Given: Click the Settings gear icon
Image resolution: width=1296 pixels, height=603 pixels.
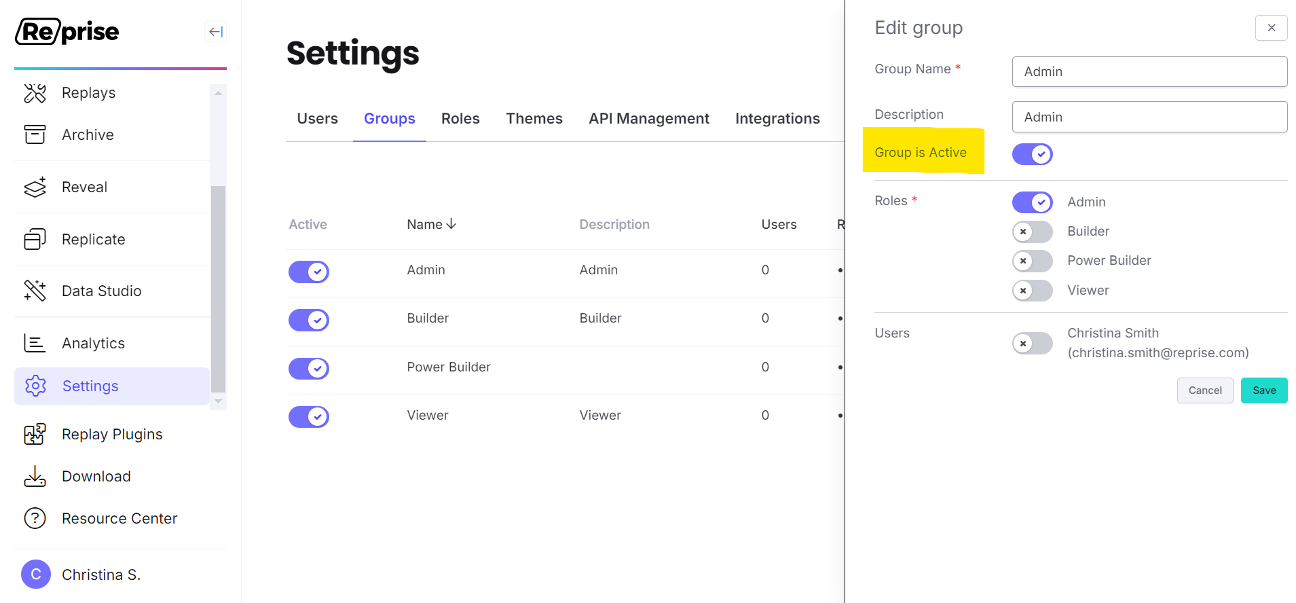Looking at the screenshot, I should pyautogui.click(x=35, y=386).
